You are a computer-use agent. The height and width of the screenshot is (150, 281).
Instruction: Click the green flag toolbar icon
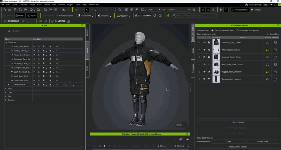226,10
